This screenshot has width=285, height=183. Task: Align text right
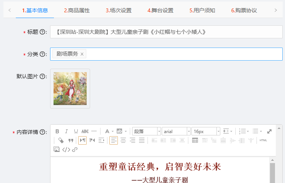132,140
